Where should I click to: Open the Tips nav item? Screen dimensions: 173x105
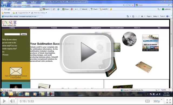point(159,28)
